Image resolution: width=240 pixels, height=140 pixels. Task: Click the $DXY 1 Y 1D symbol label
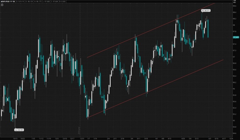[x=8, y=1]
